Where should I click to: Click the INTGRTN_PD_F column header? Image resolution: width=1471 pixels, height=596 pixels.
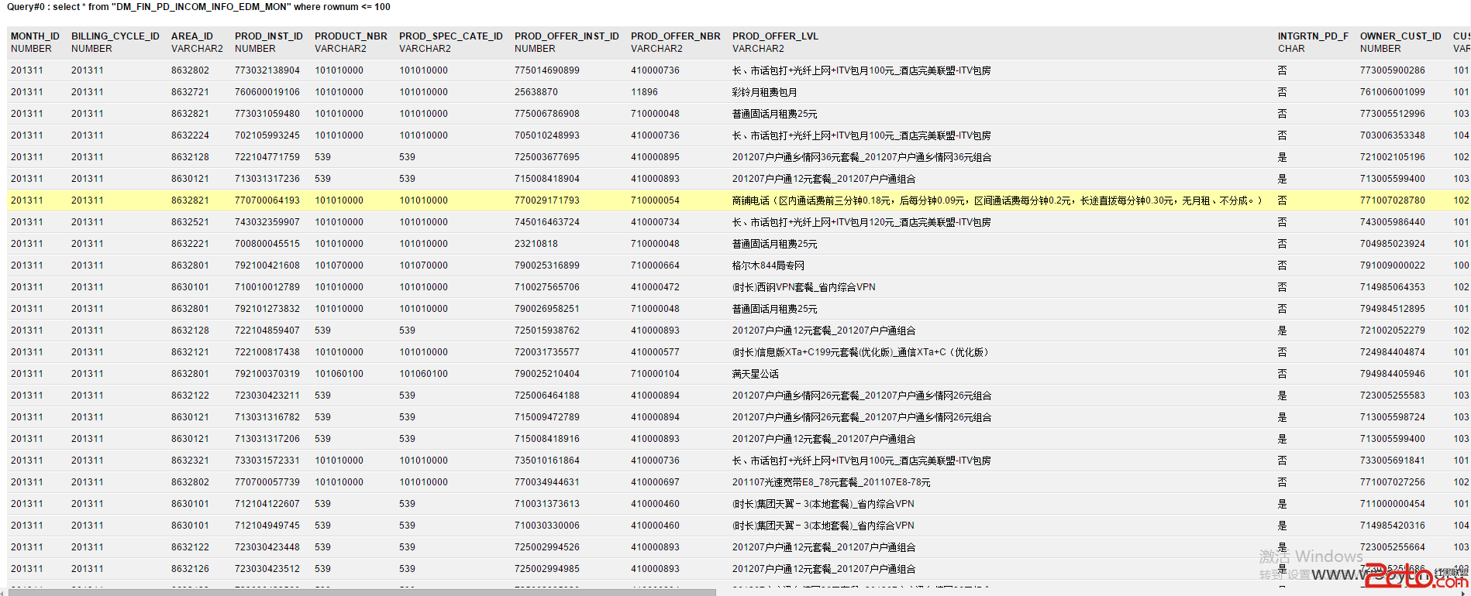1313,36
